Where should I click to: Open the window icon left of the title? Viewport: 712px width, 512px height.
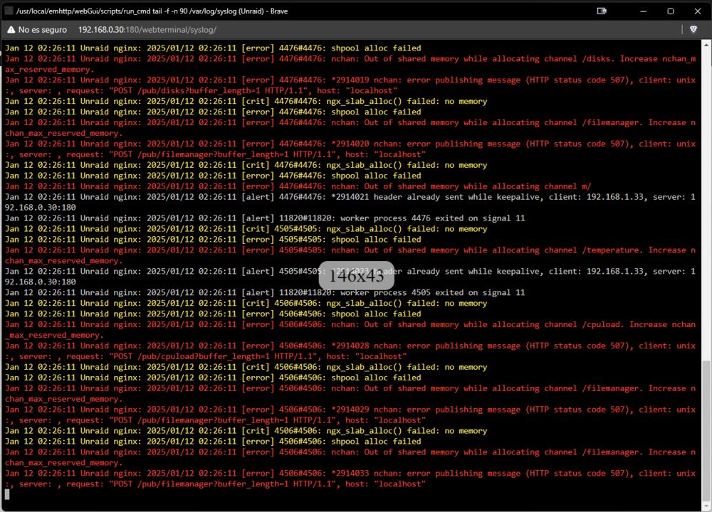point(9,11)
